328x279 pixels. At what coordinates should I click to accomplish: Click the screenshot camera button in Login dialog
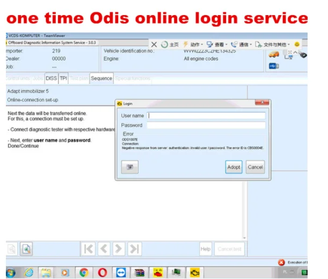tap(130, 167)
